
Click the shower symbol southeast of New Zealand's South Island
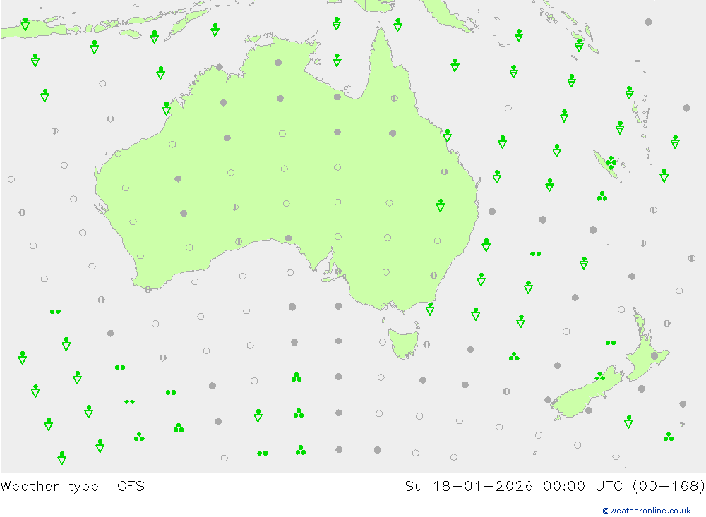click(x=629, y=422)
